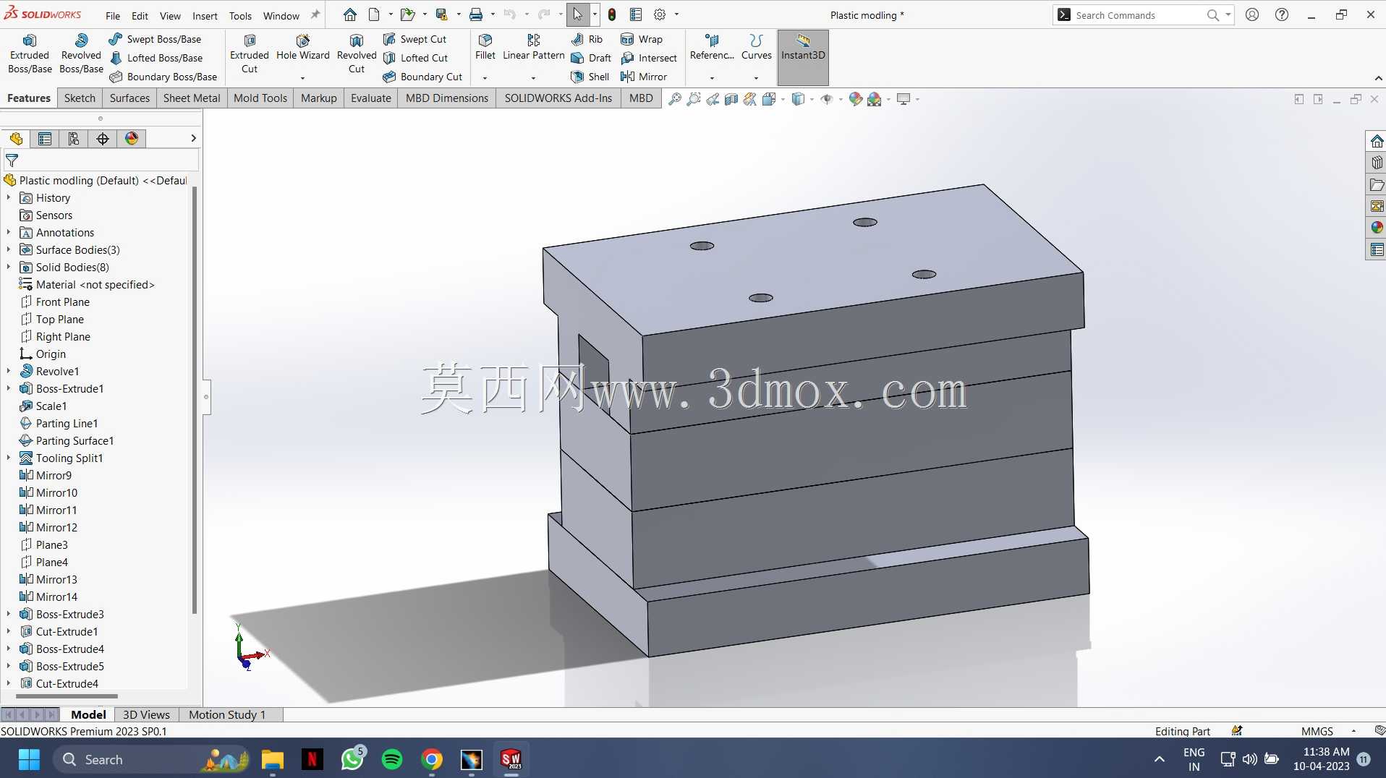Open the Hole Wizard dropdown arrow
This screenshot has width=1386, height=778.
(302, 78)
